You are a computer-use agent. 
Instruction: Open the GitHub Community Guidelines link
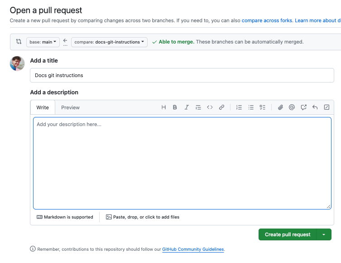pyautogui.click(x=193, y=249)
